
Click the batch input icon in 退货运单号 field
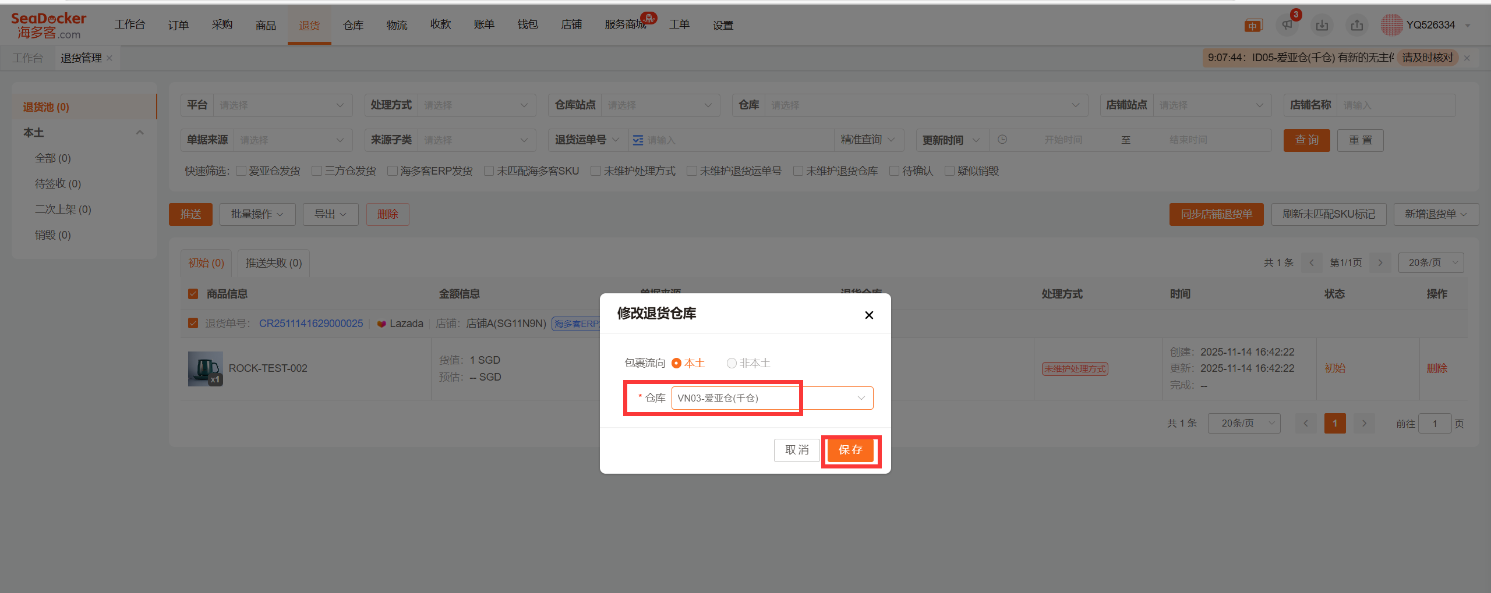pyautogui.click(x=638, y=140)
